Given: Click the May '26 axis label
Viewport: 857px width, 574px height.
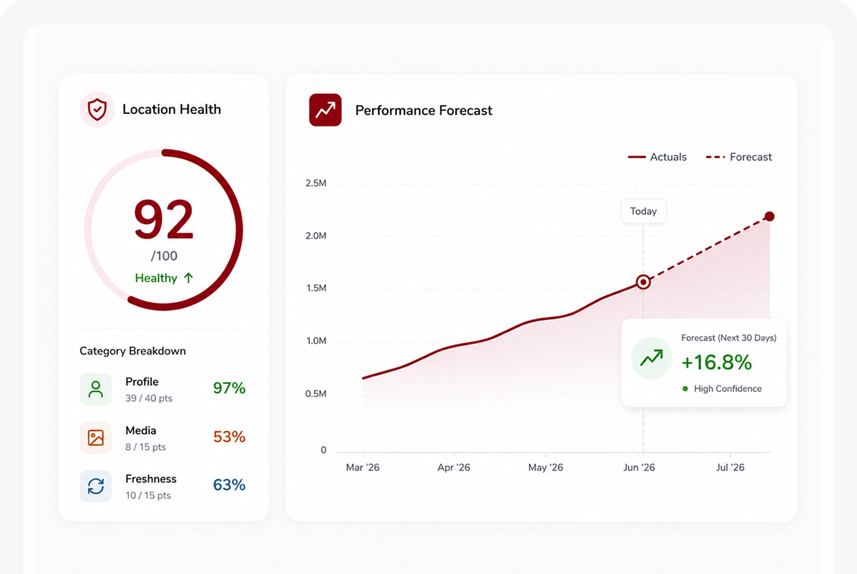Looking at the screenshot, I should pyautogui.click(x=546, y=467).
